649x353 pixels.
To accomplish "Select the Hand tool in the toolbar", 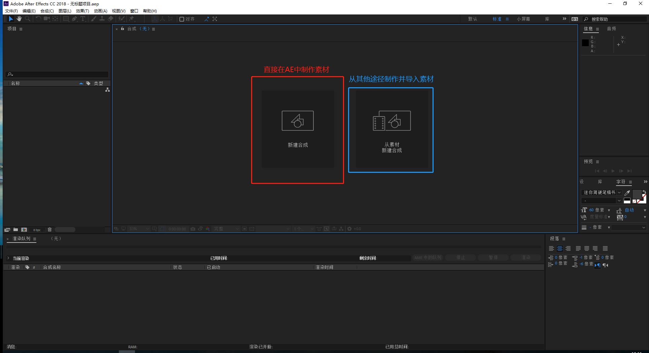I will (x=19, y=19).
